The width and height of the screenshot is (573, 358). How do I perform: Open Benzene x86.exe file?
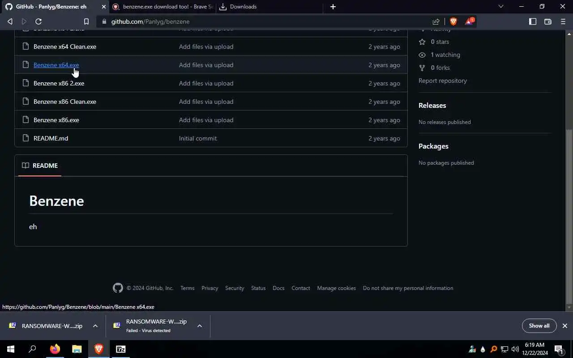(56, 120)
